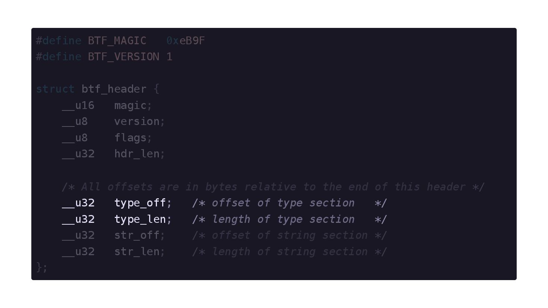Image resolution: width=548 pixels, height=308 pixels.
Task: Click the highlighted type_off field
Action: click(x=140, y=203)
